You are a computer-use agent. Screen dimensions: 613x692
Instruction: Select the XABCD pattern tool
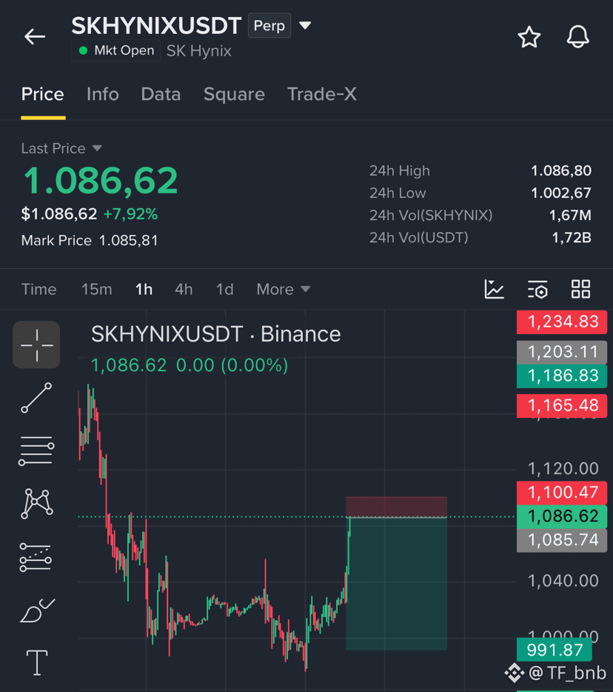coord(36,504)
